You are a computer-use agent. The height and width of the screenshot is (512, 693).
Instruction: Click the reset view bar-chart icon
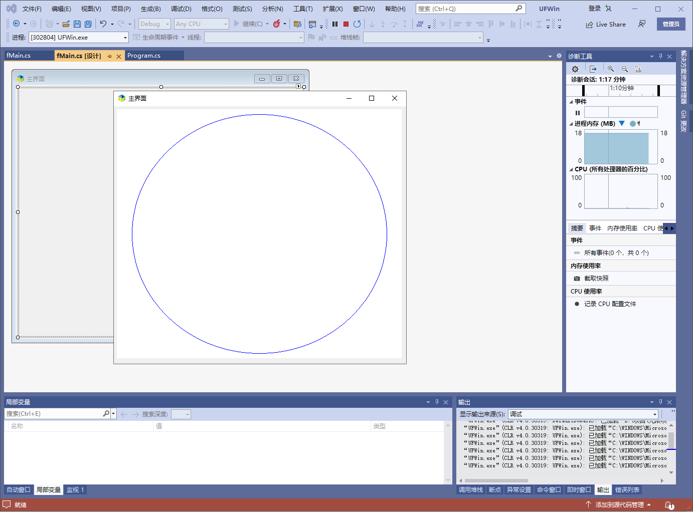coord(638,69)
